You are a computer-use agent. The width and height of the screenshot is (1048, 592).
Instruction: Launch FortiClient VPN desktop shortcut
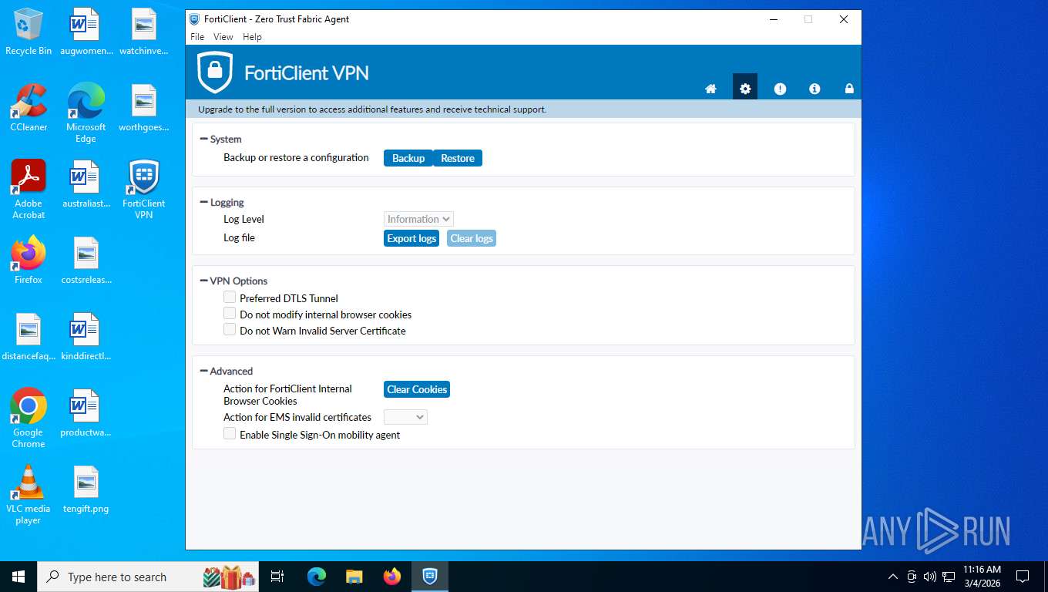(143, 189)
